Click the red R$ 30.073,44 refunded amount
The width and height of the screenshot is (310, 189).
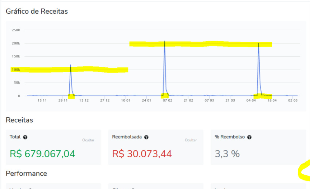coord(142,154)
